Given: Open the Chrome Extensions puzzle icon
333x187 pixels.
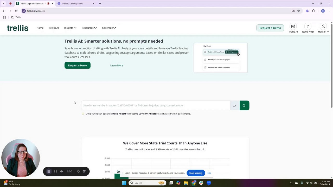Looking at the screenshot, I should (313, 11).
